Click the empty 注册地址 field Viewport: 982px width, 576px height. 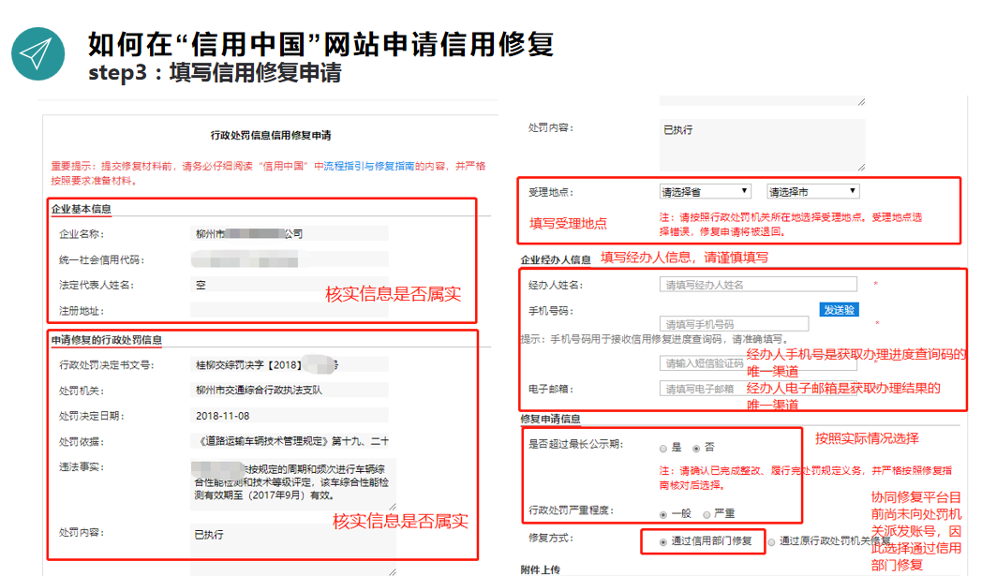pos(290,311)
